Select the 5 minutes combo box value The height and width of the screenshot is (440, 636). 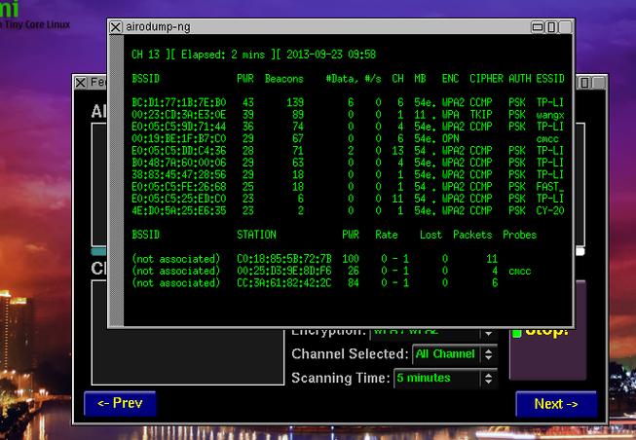(x=437, y=379)
